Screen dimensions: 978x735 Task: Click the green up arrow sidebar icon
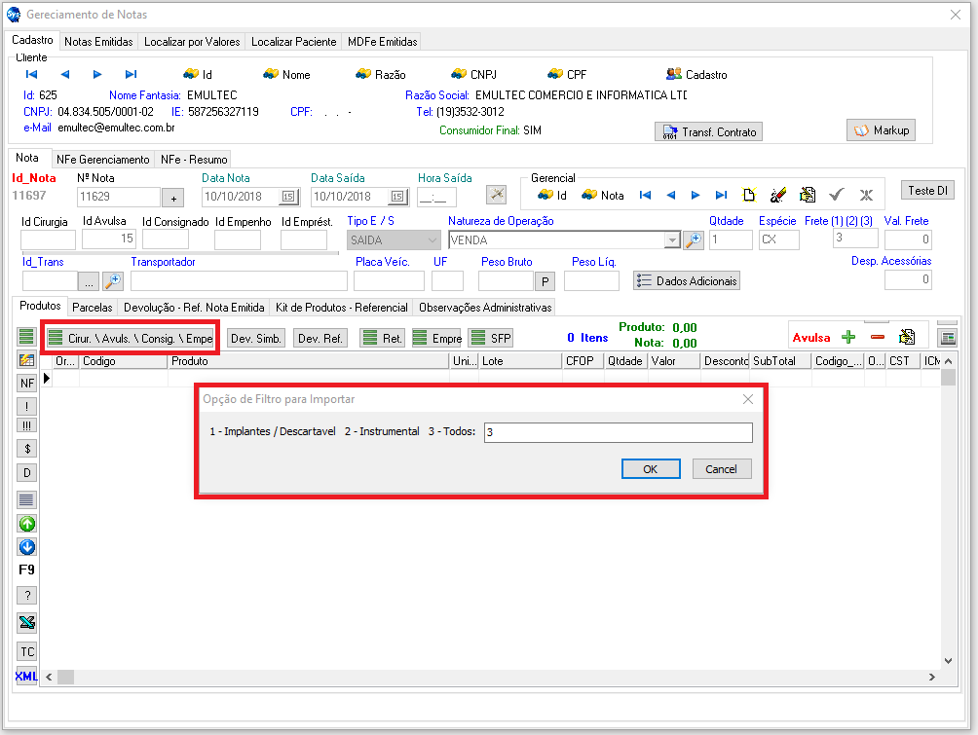(27, 524)
